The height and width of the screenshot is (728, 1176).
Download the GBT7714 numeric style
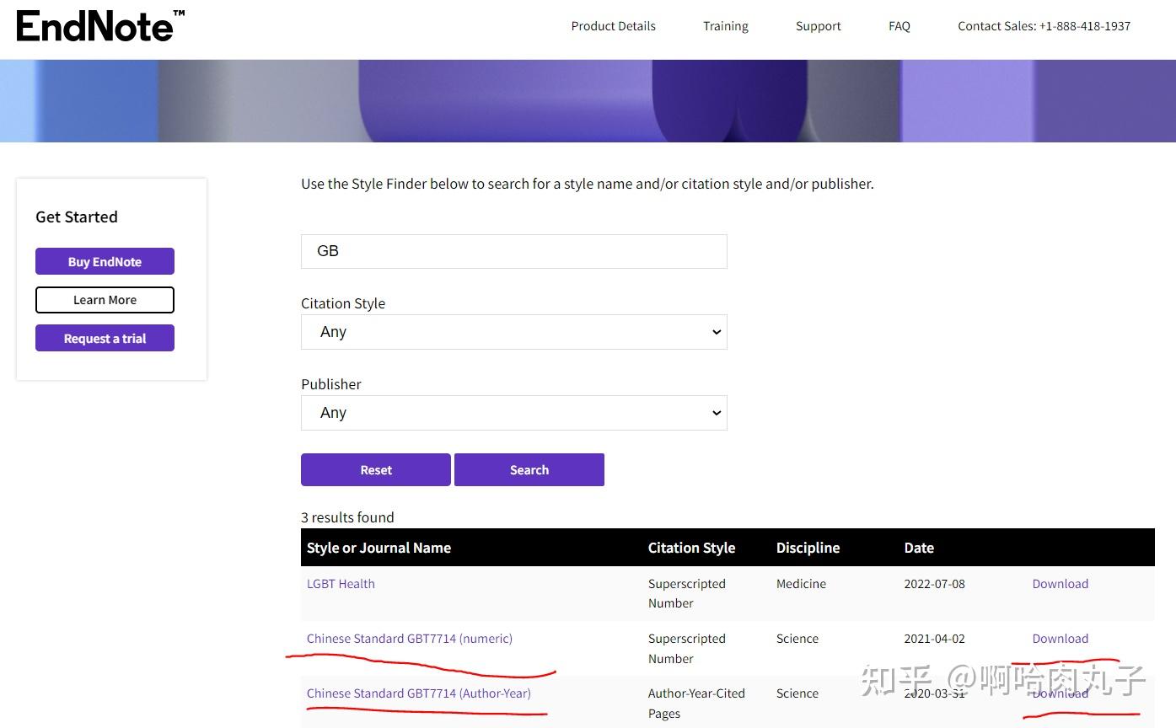click(1060, 639)
